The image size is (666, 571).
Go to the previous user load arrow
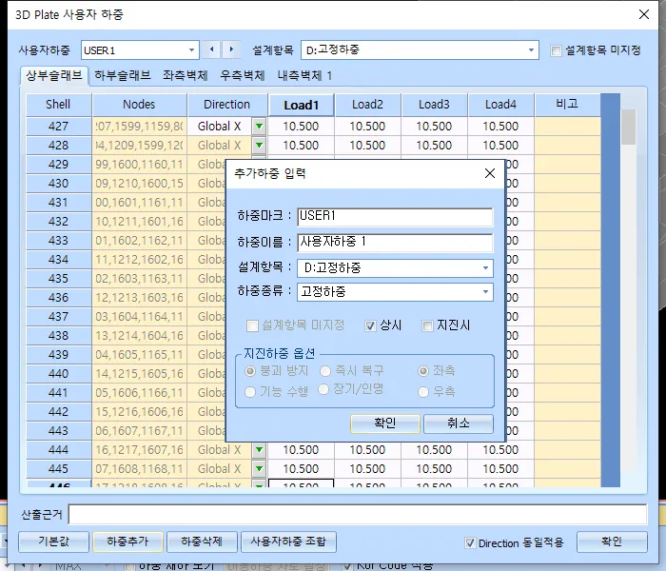(212, 49)
